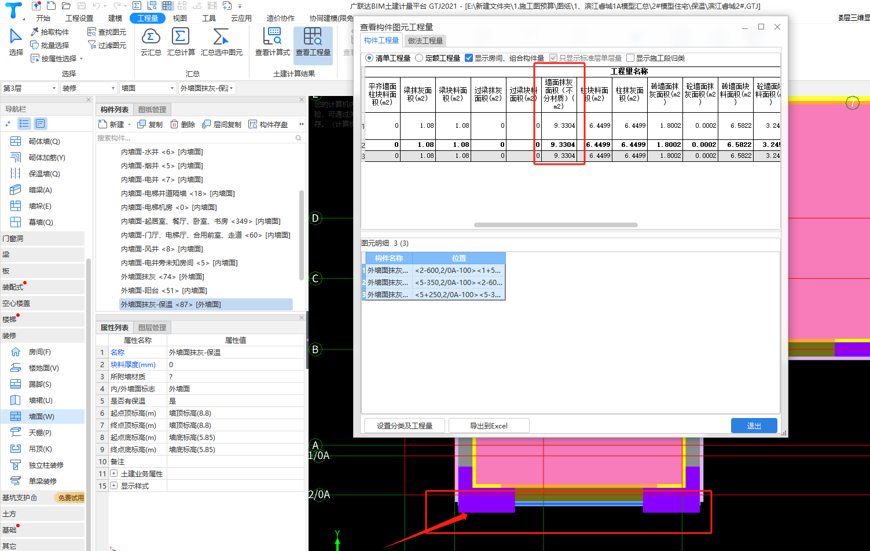The width and height of the screenshot is (870, 551).
Task: Switch to 图层管理 tab in properties panel
Action: 152,327
